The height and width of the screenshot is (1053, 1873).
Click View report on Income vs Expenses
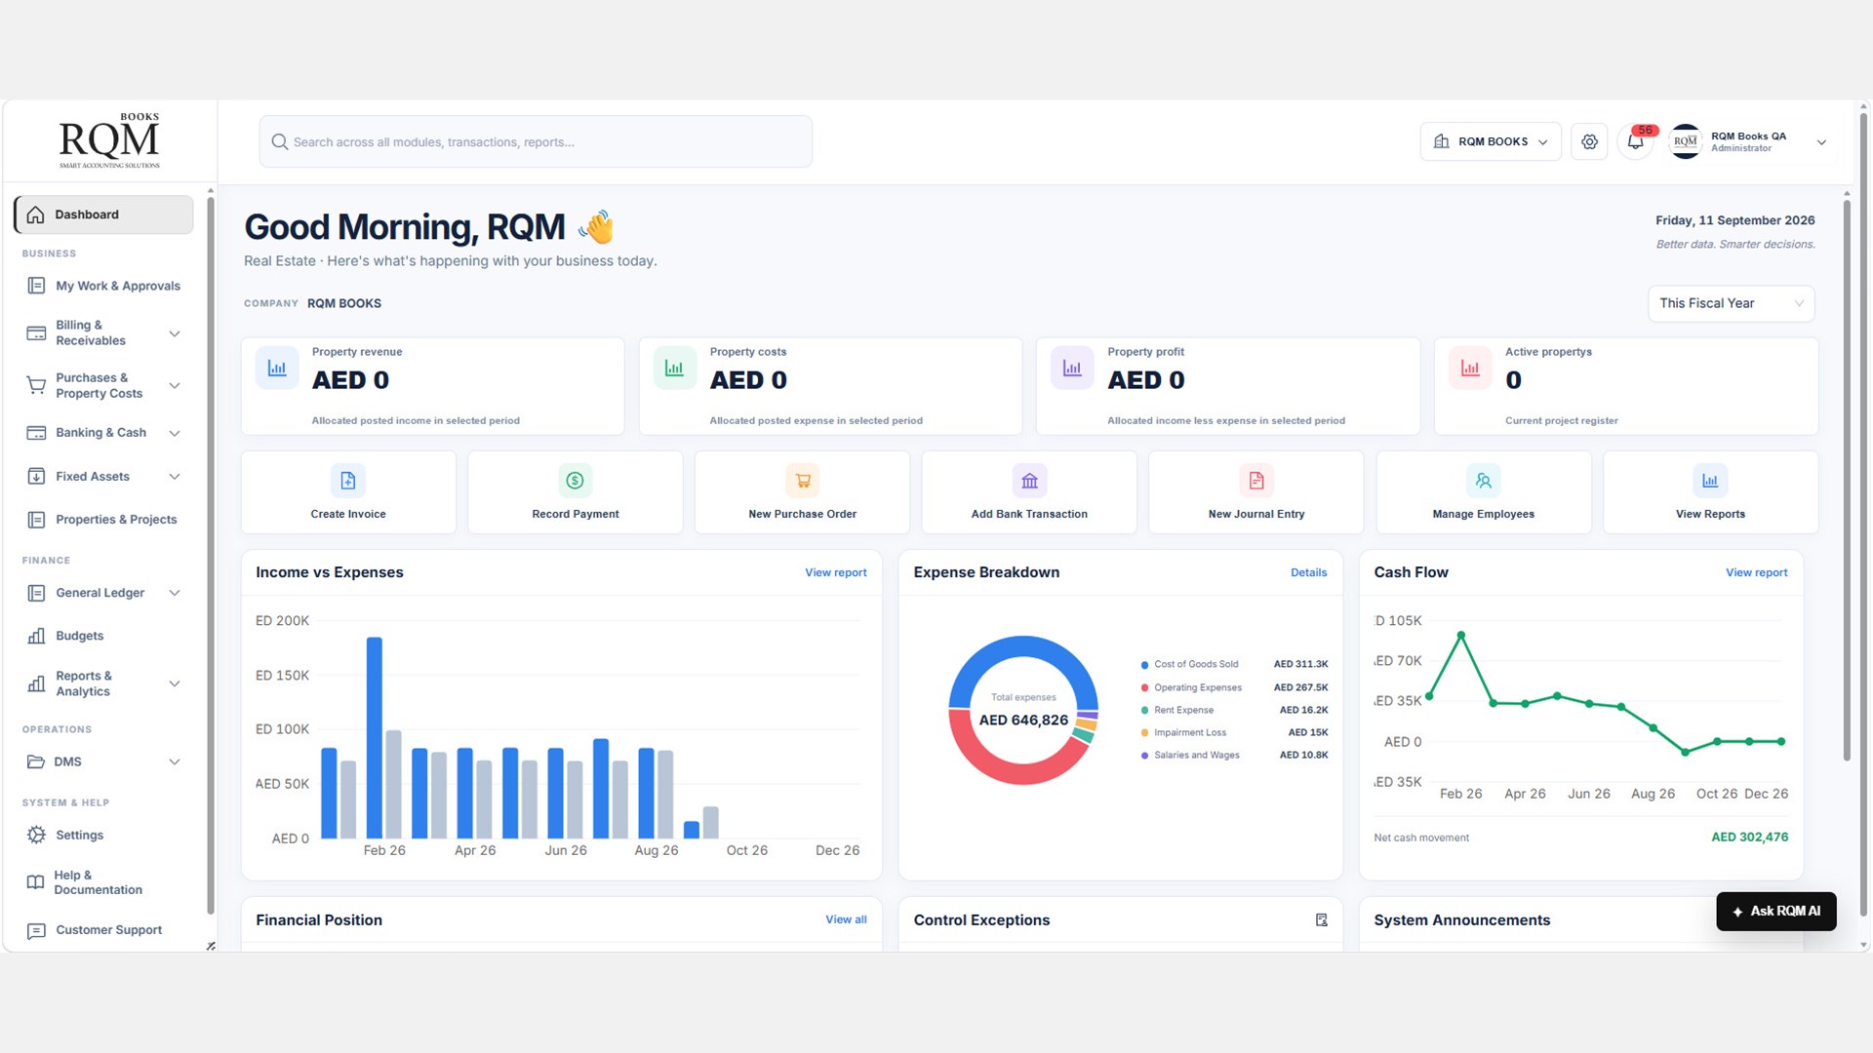point(835,573)
